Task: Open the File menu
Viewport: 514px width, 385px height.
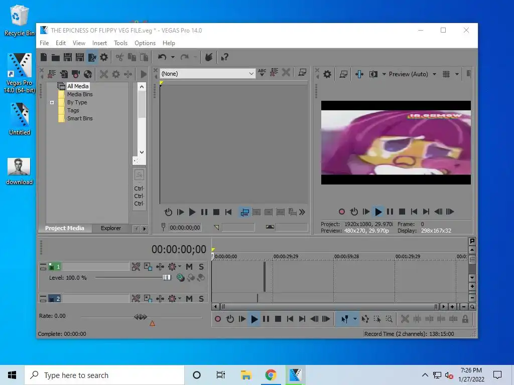Action: [44, 43]
